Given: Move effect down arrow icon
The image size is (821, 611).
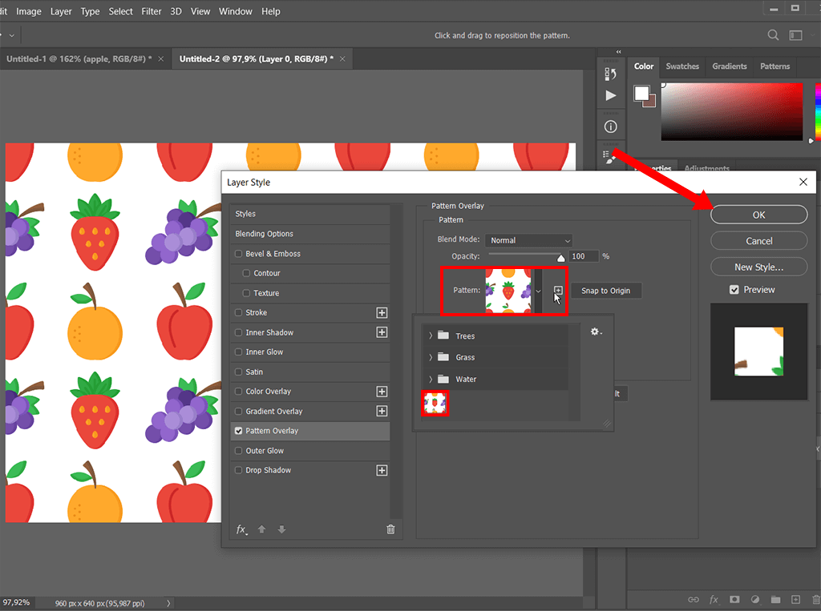Looking at the screenshot, I should point(281,529).
